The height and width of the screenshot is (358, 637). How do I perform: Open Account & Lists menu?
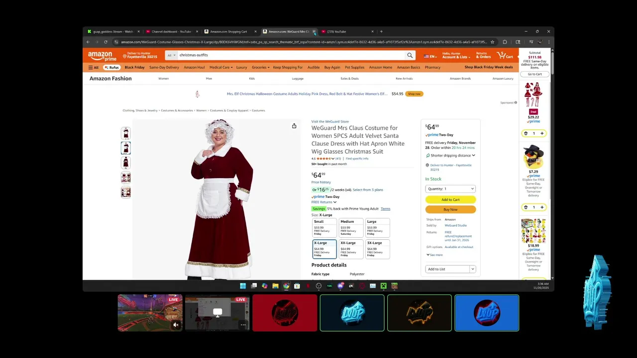coord(455,55)
